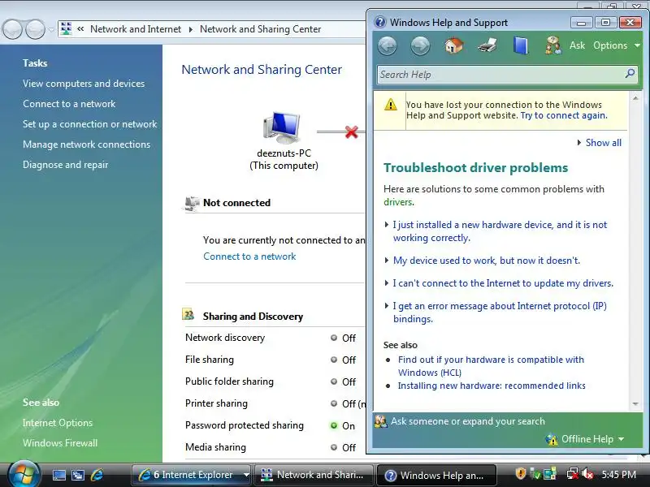Open hardware compatible with Windows (HCL) link

[x=491, y=366]
